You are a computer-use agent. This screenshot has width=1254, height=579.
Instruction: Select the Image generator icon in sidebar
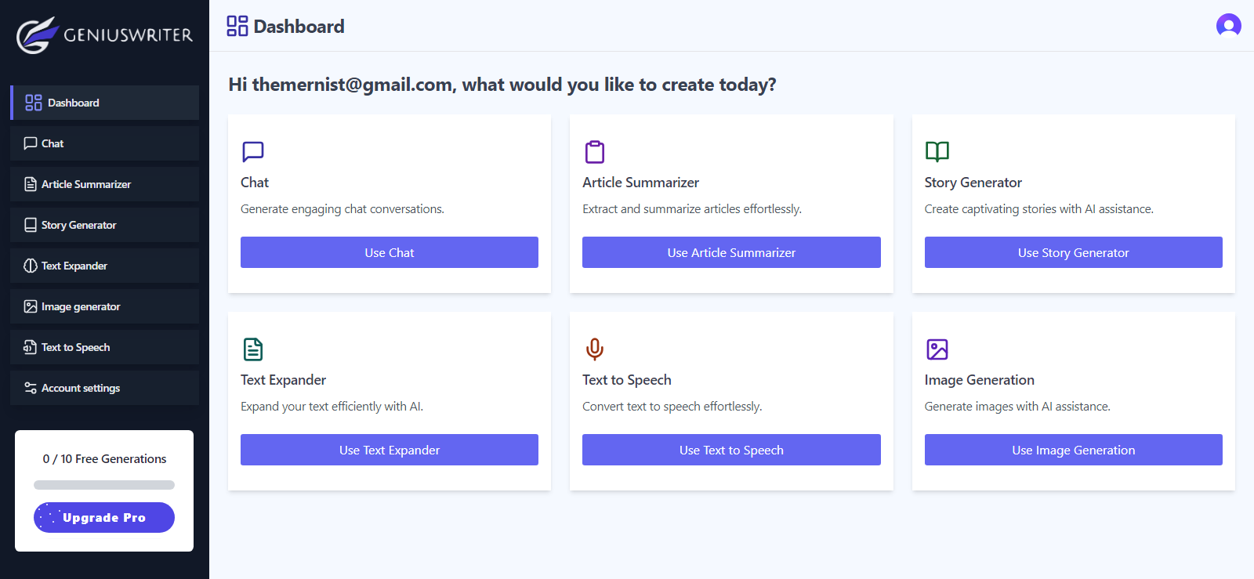pos(31,306)
